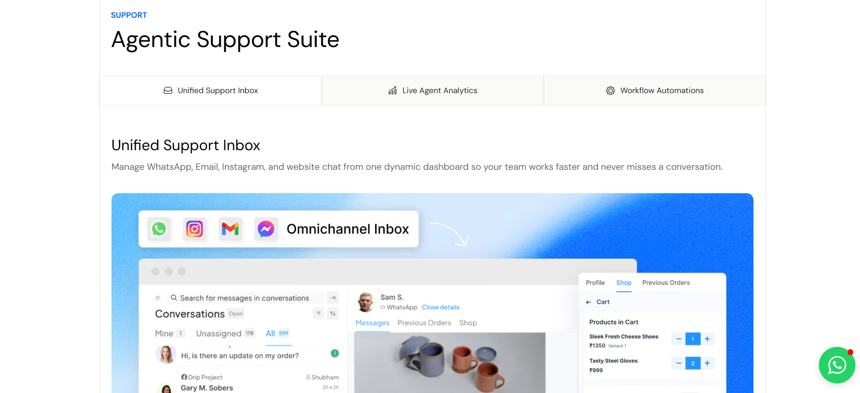Viewport: 860px width, 393px height.
Task: Decrease Tasty Steel Gloves quantity
Action: pos(679,363)
